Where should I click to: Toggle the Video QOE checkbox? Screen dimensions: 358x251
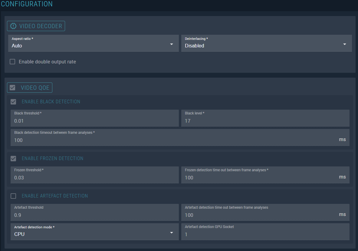click(x=13, y=88)
